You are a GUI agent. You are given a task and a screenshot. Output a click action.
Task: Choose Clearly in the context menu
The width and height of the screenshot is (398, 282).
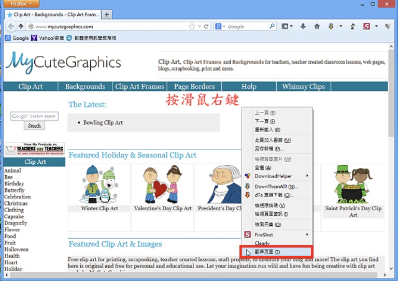tap(277, 243)
